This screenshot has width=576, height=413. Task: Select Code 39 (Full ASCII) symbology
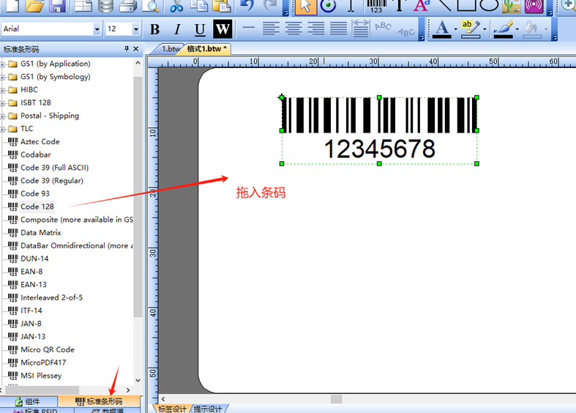point(55,168)
